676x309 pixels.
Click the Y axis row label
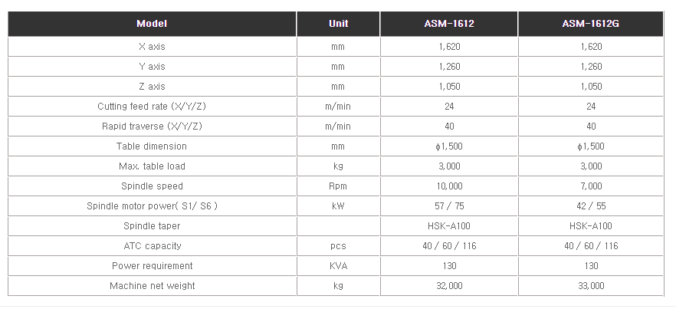[x=152, y=67]
